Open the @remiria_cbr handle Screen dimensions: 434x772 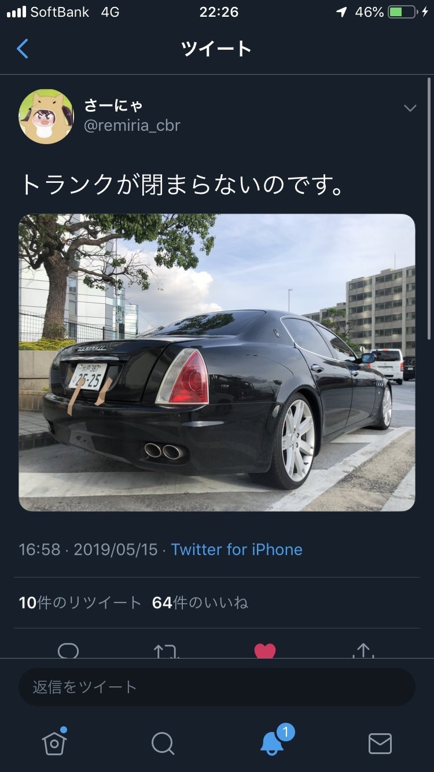(132, 126)
